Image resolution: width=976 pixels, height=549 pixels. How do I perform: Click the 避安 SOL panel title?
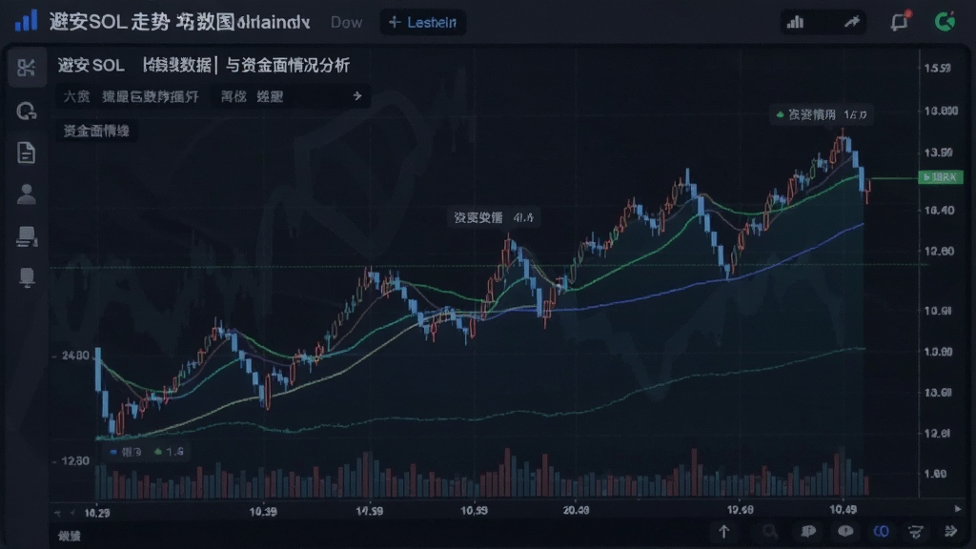[x=91, y=66]
